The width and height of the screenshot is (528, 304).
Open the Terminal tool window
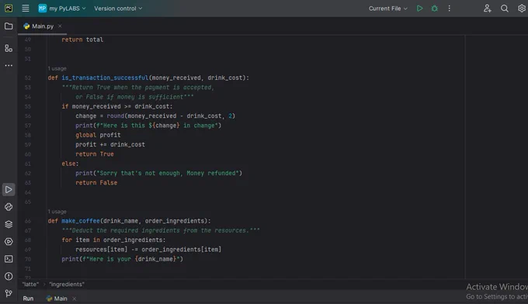click(x=9, y=259)
